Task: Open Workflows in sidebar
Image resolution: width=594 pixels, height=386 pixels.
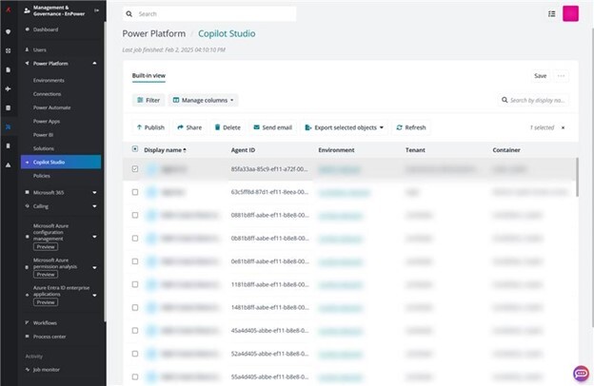Action: coord(45,323)
